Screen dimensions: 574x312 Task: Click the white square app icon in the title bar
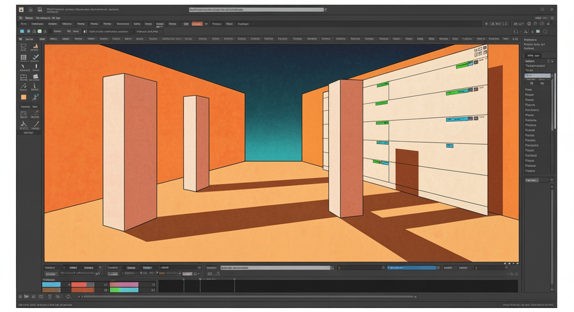tap(21, 10)
